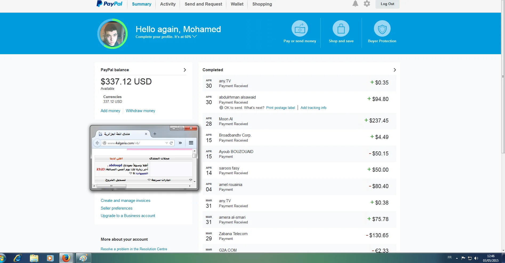
Task: Click the back arrow in the small browser window
Action: click(97, 143)
